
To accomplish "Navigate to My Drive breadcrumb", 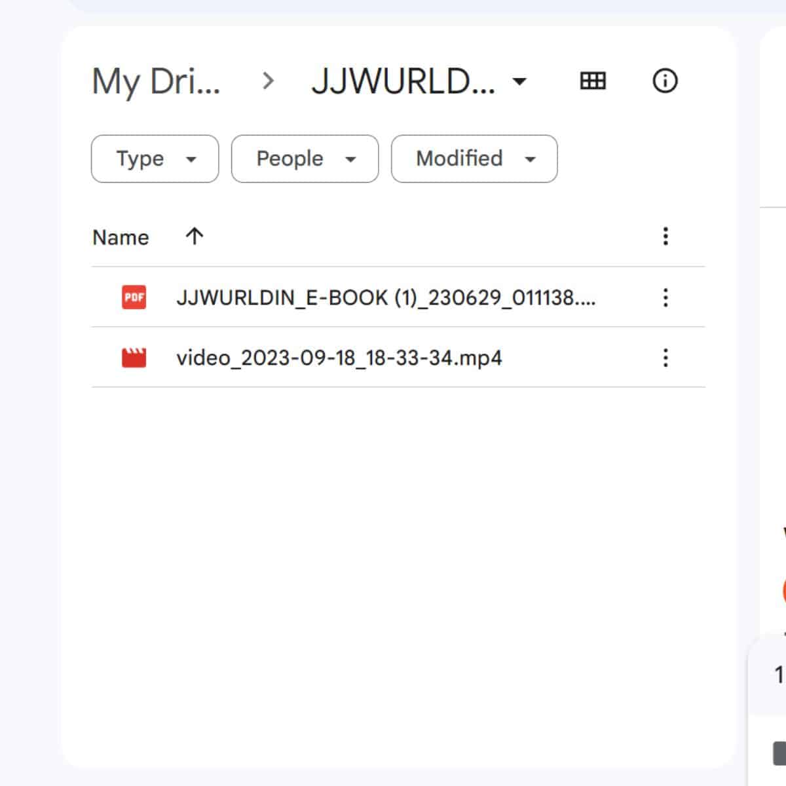I will click(x=157, y=81).
